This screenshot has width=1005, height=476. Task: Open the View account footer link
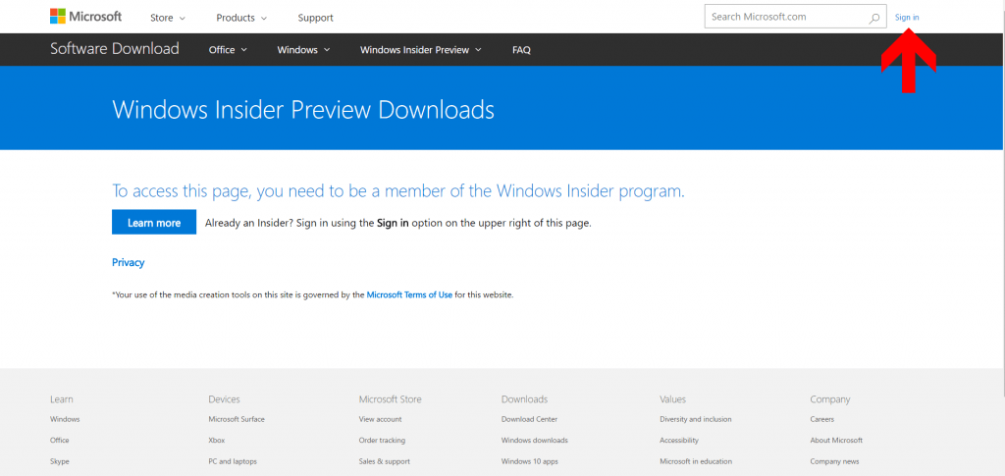click(x=380, y=420)
